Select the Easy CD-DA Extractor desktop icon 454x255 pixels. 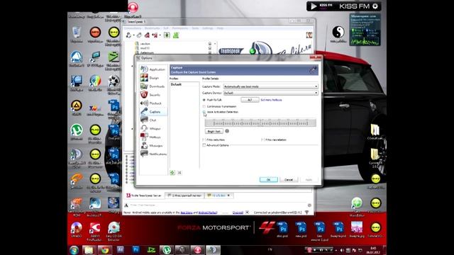click(x=113, y=232)
